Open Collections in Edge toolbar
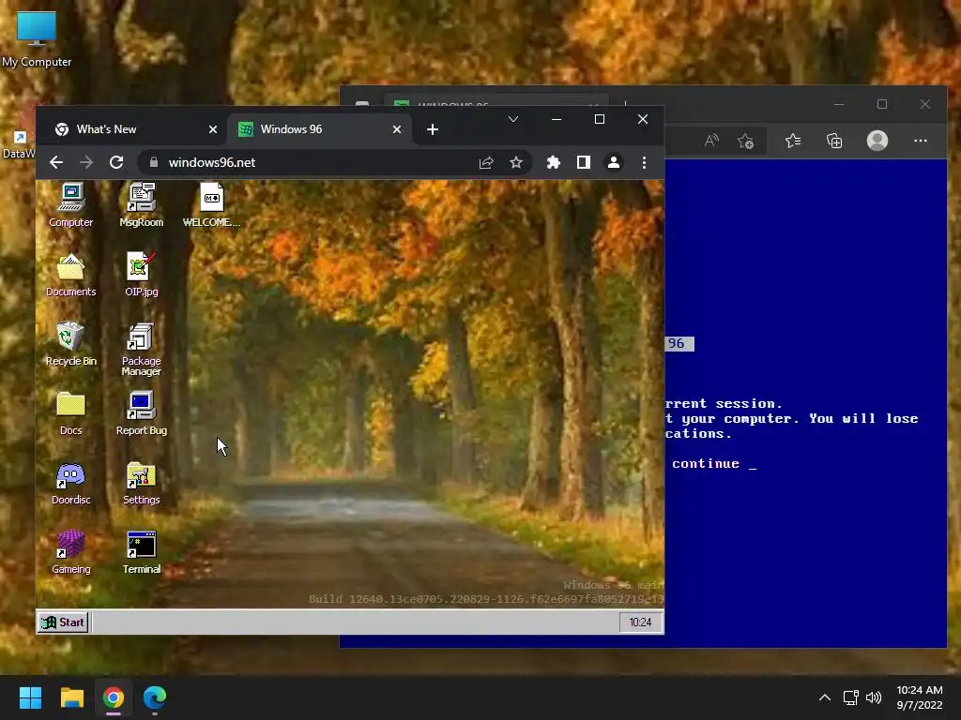 (834, 141)
